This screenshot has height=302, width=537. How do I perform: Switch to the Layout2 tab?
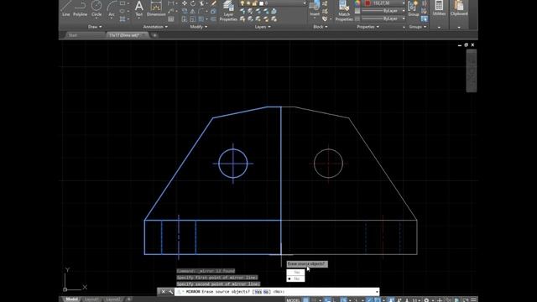[x=113, y=299]
